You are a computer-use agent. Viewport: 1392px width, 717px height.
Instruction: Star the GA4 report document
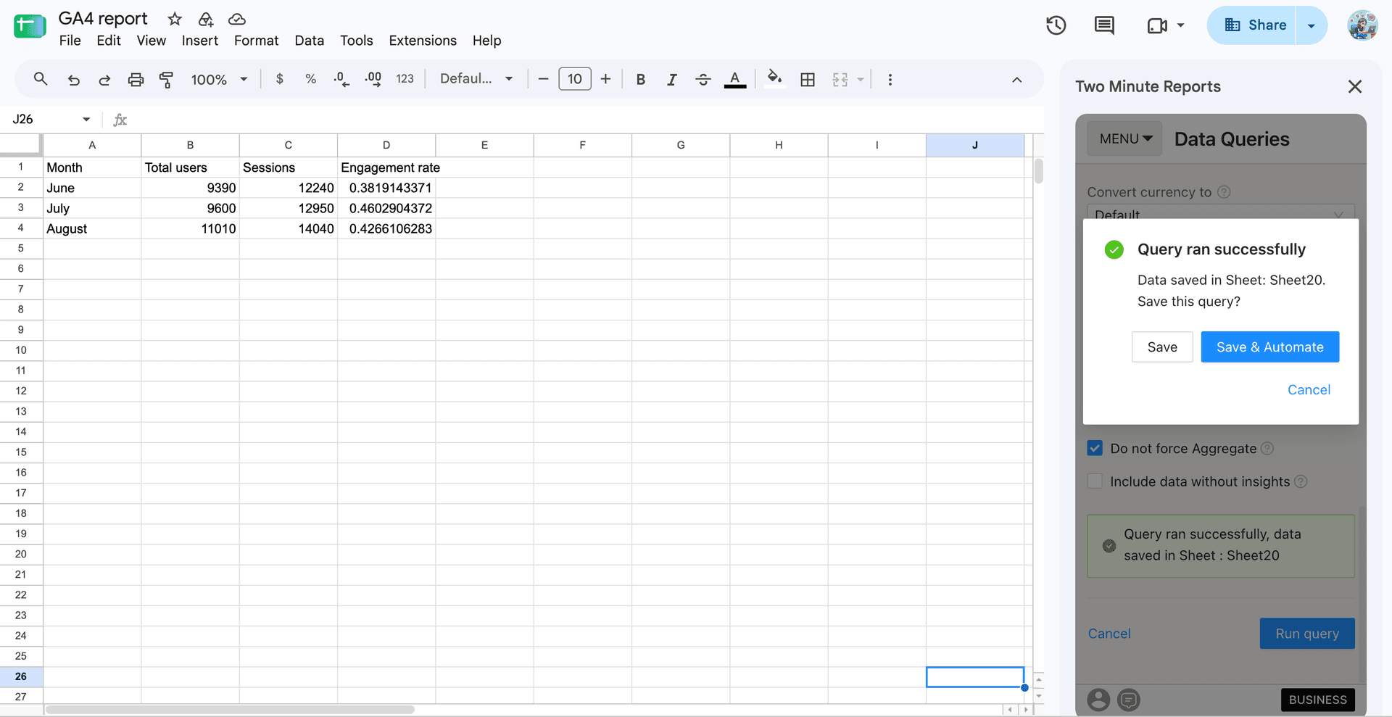tap(175, 19)
